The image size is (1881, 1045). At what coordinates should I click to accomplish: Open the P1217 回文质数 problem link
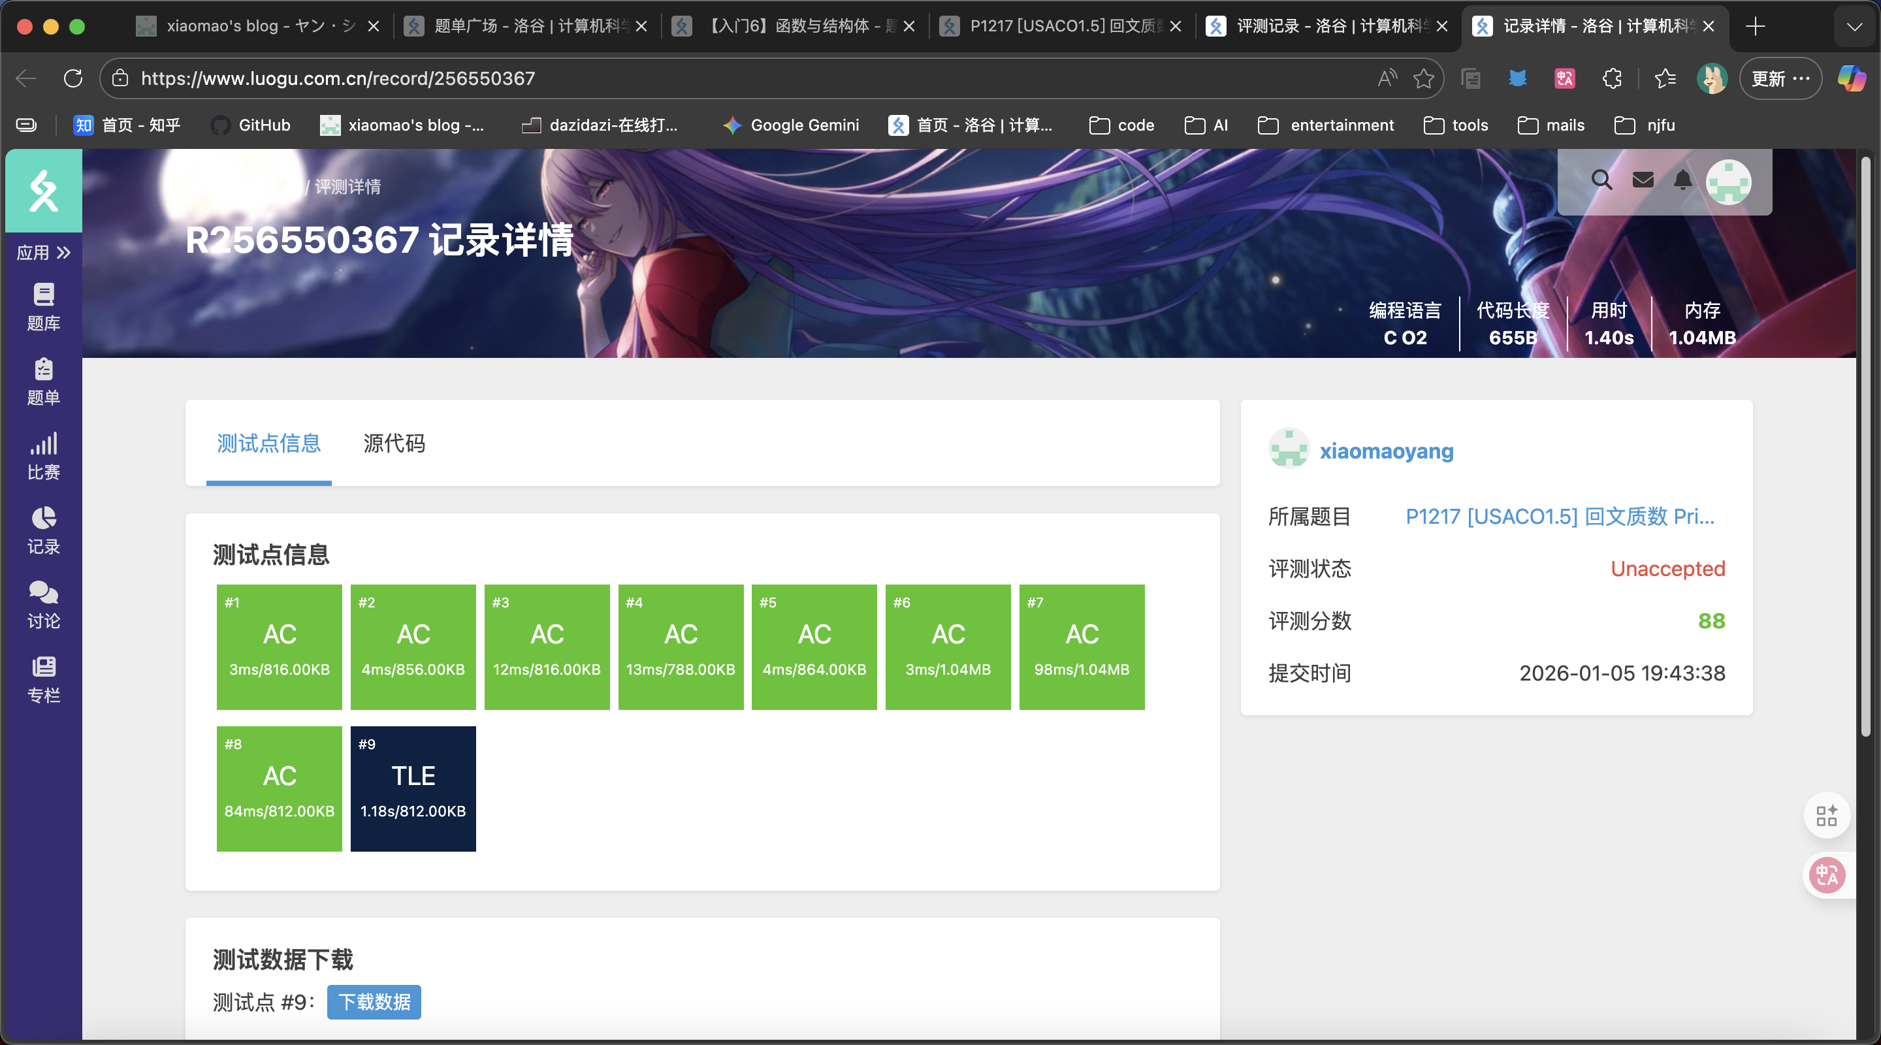pos(1560,517)
